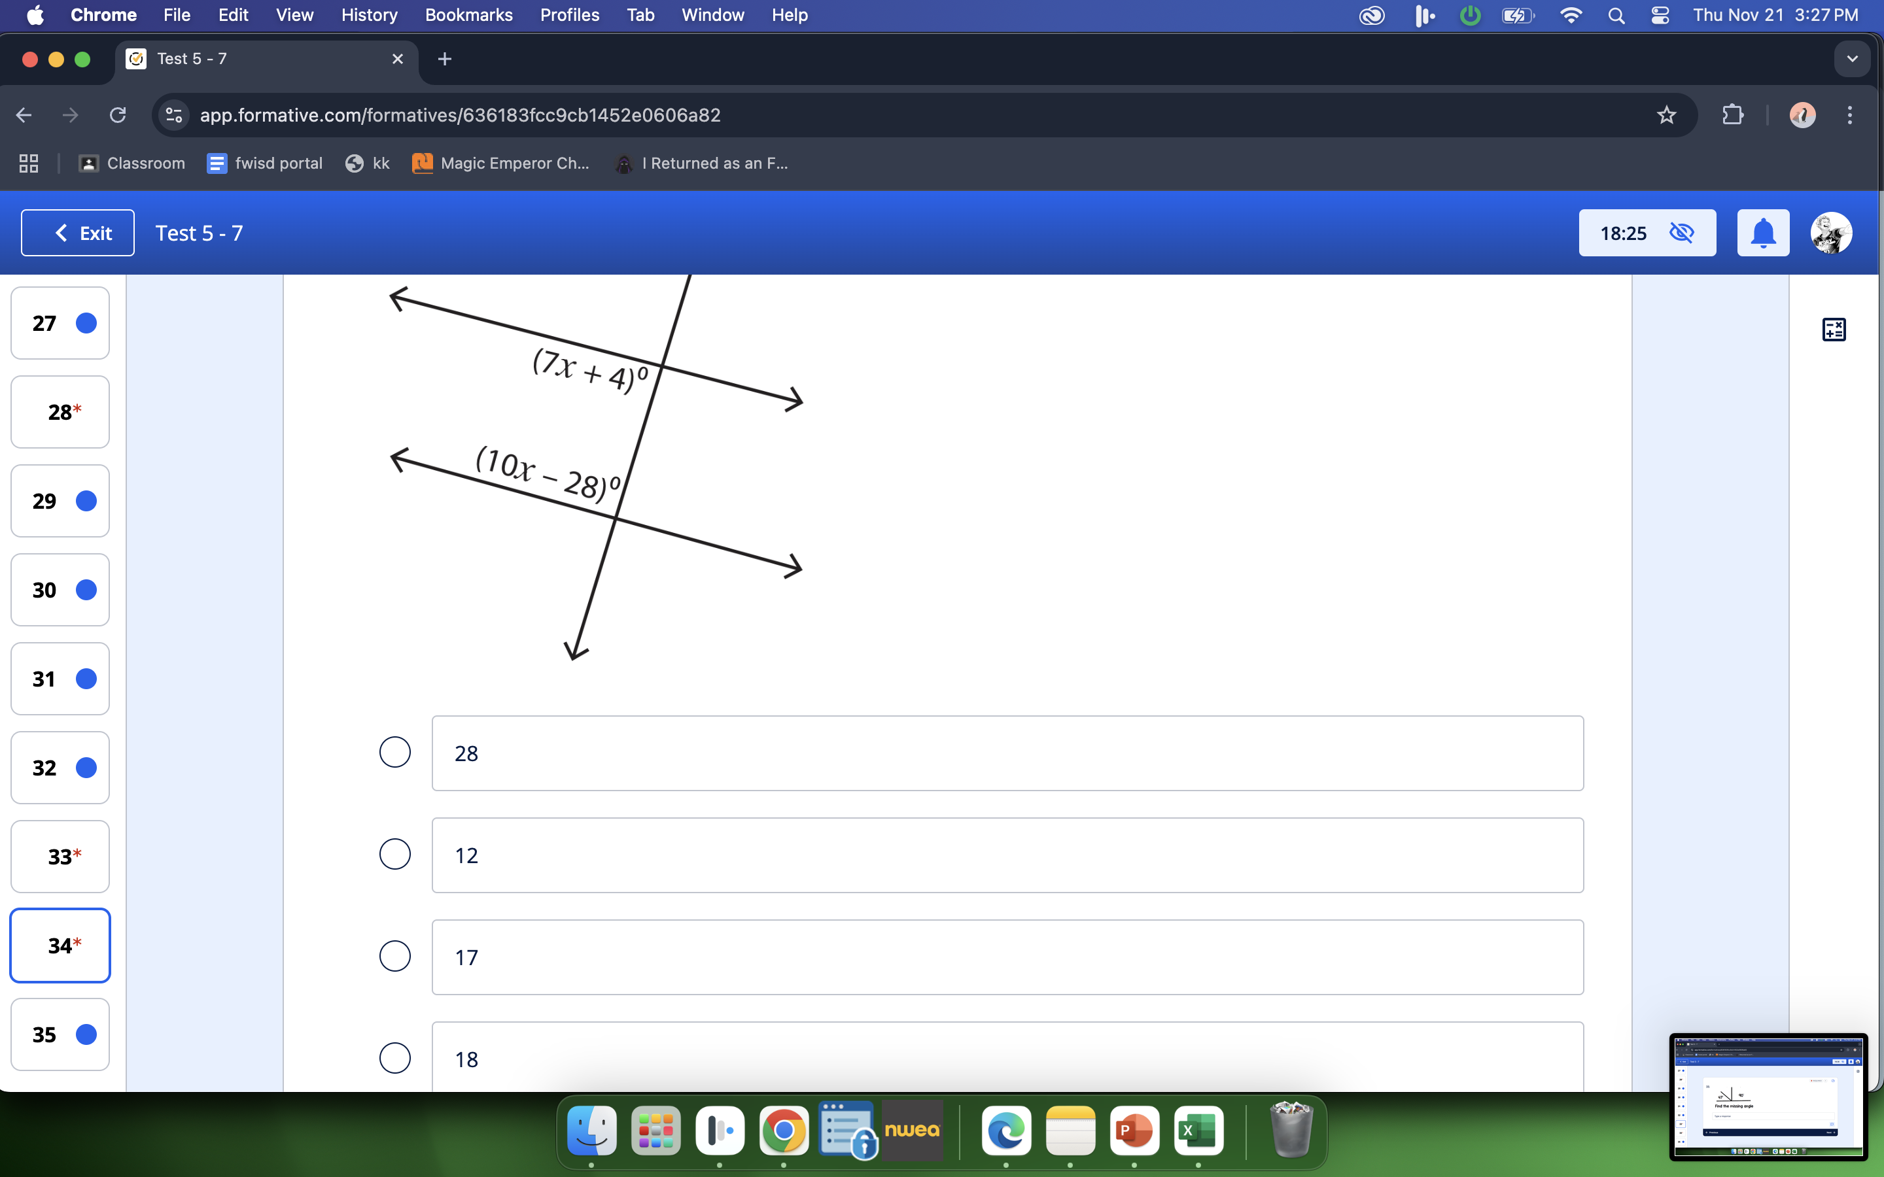Select current question 34 in sidebar

coord(60,945)
